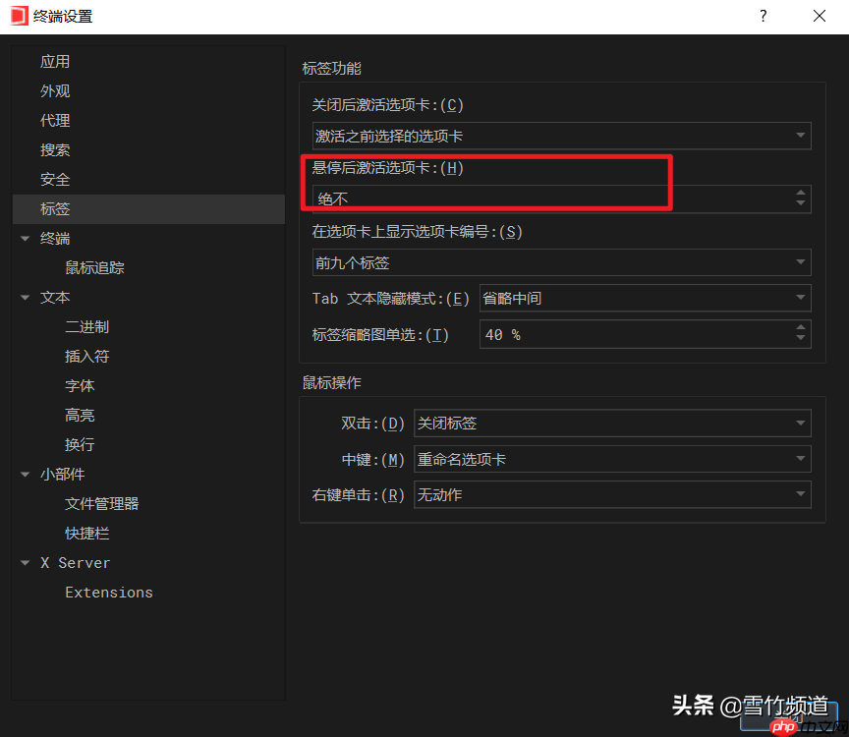
Task: Select 二进制 under 文本
Action: [x=86, y=327]
